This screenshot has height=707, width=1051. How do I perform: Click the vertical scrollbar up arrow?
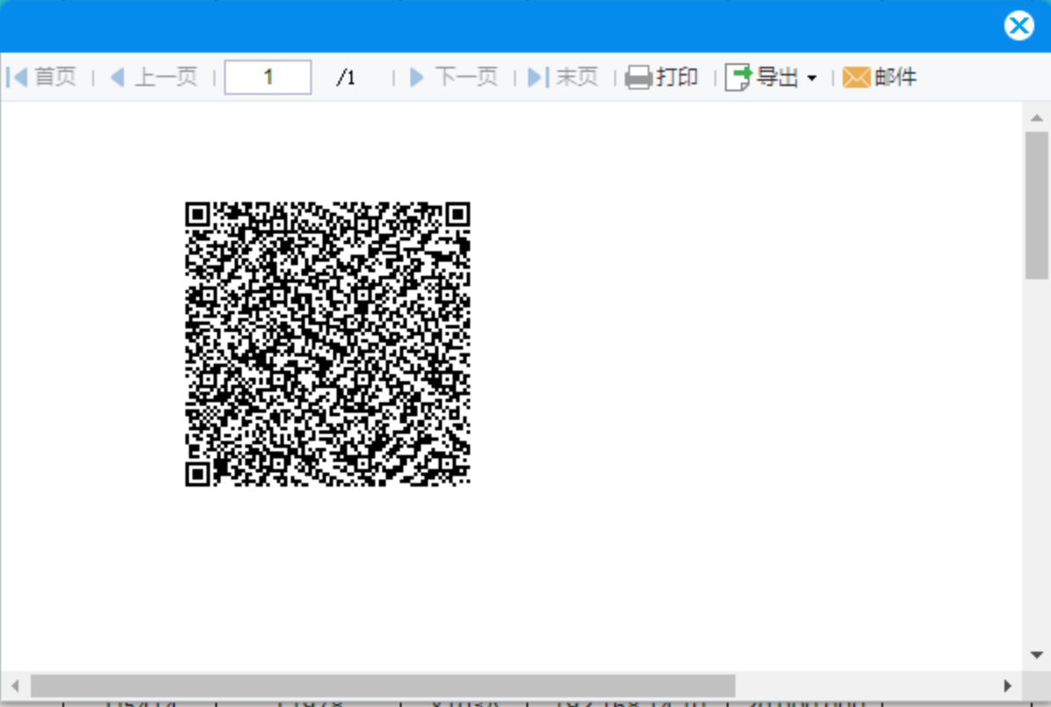point(1037,118)
